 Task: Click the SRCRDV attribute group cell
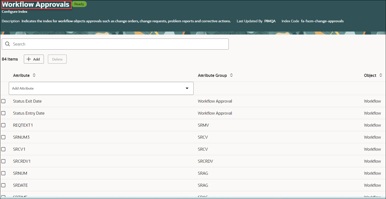coord(205,161)
